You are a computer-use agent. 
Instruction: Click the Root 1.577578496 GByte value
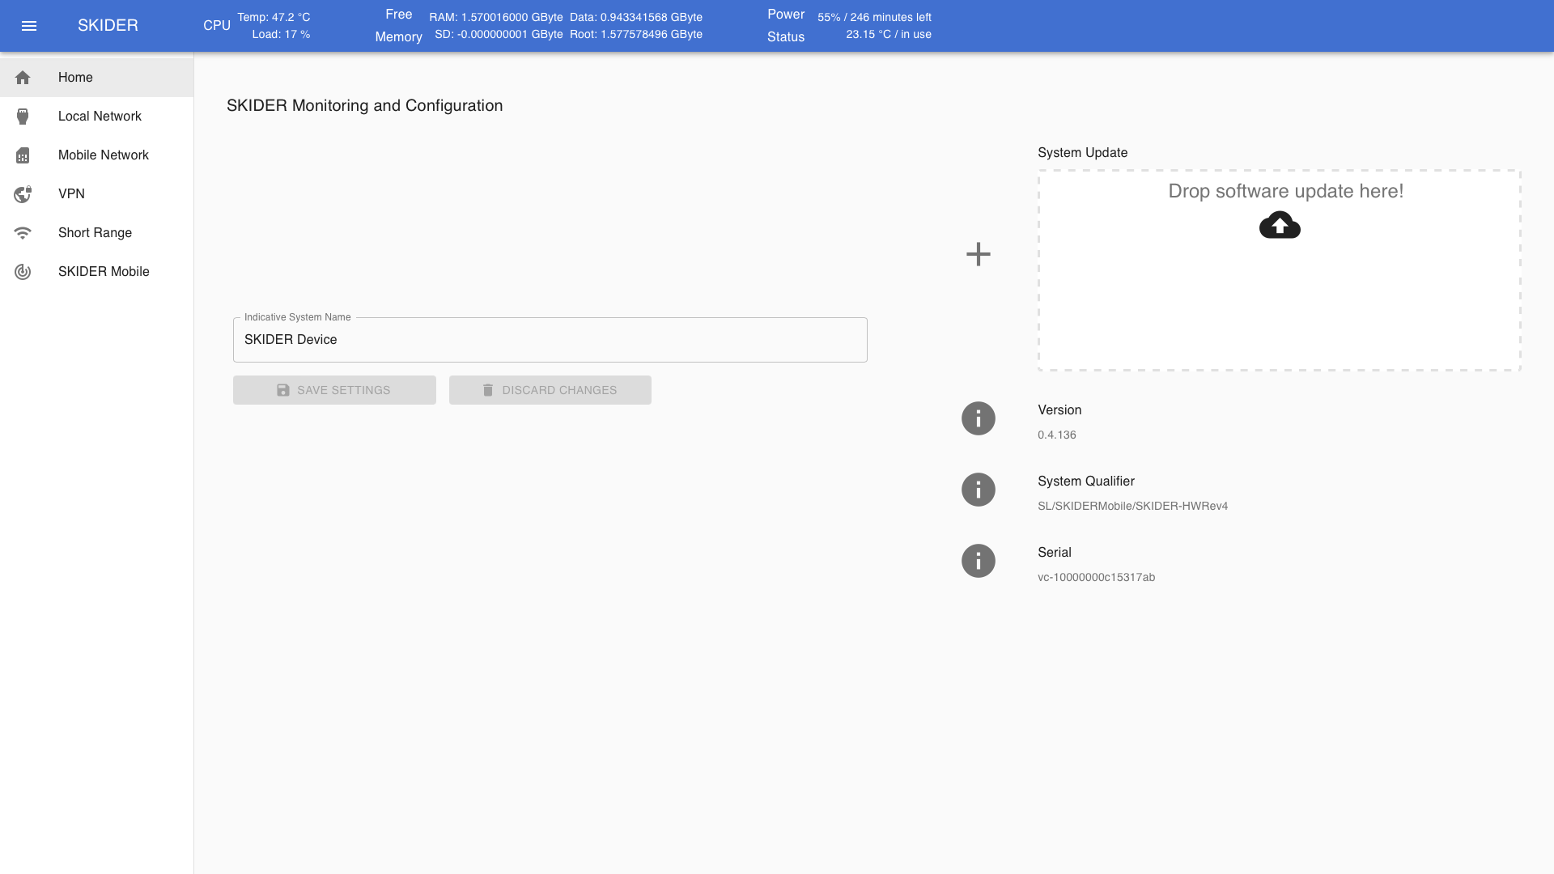coord(636,35)
